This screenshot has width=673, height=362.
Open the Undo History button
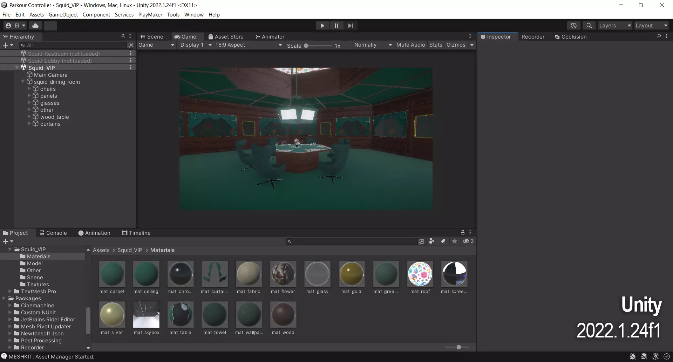click(x=573, y=26)
